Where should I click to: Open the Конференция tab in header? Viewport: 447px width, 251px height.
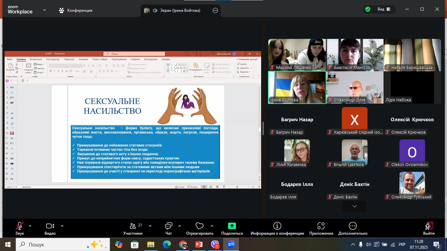[76, 10]
